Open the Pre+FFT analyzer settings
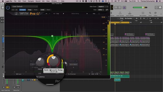The width and height of the screenshot is (163, 92). pos(72,74)
